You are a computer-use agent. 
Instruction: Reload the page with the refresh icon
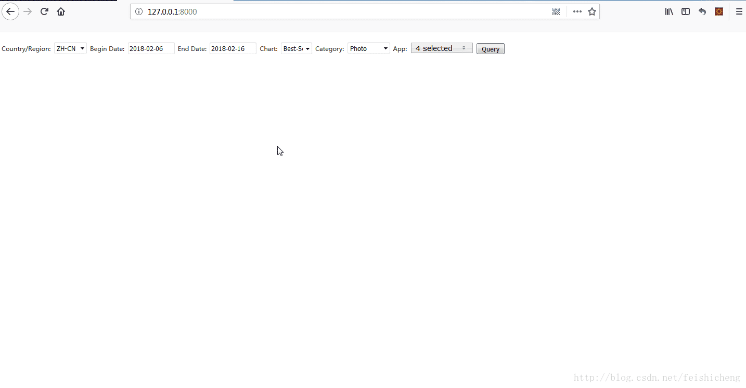click(44, 11)
